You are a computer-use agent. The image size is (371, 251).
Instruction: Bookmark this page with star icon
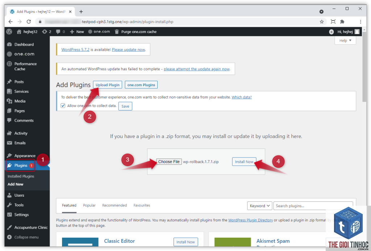click(x=322, y=22)
